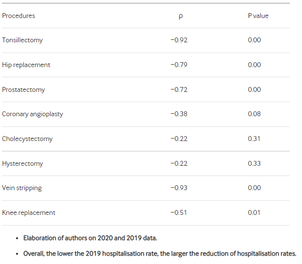Select the Prostatectomy row label

point(23,89)
